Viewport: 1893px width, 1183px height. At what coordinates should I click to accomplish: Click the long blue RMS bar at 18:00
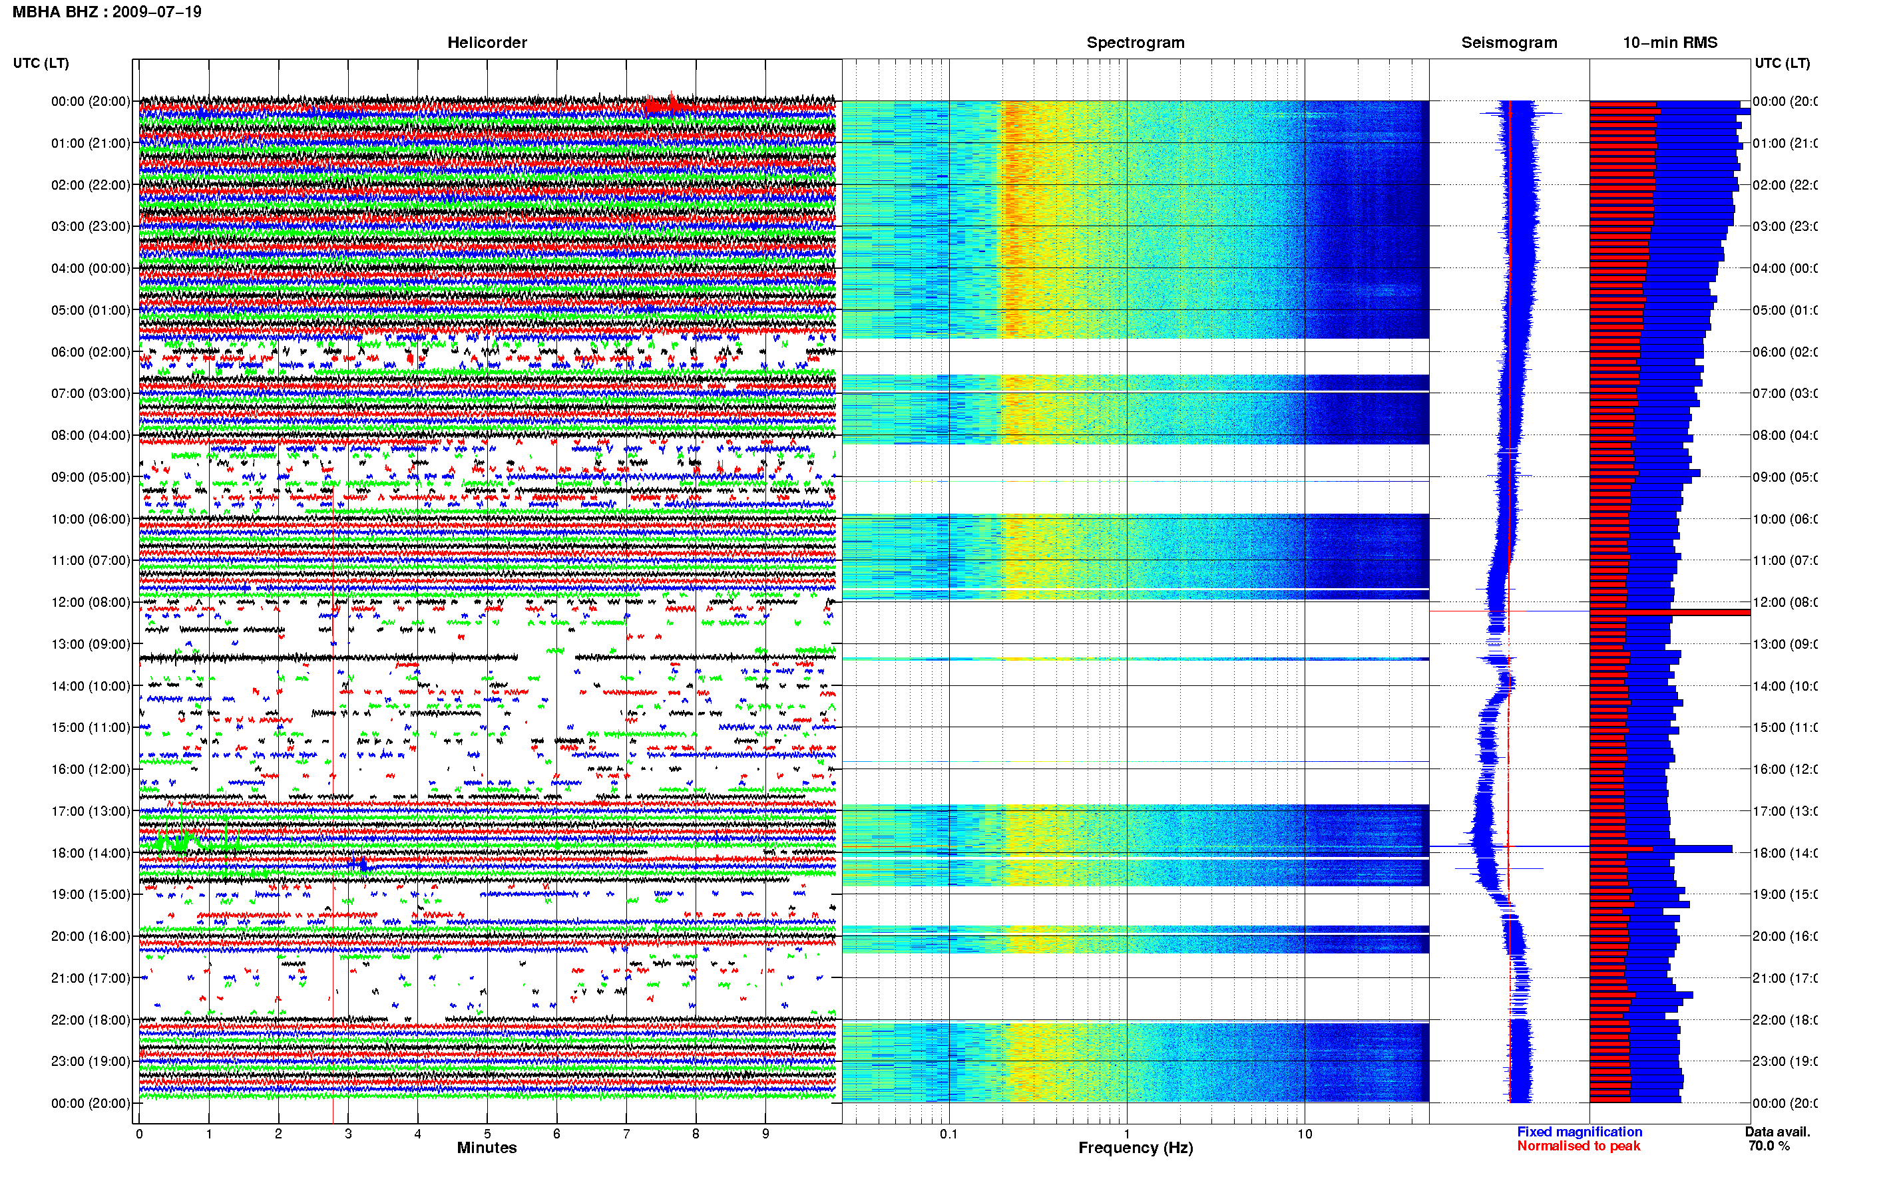click(1661, 848)
